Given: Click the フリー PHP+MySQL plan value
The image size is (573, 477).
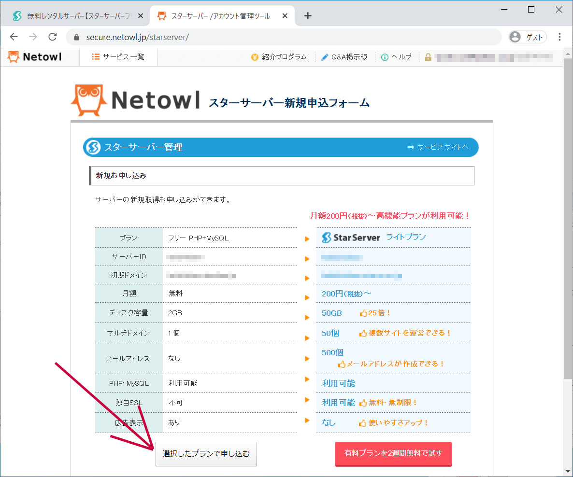Looking at the screenshot, I should coord(198,238).
